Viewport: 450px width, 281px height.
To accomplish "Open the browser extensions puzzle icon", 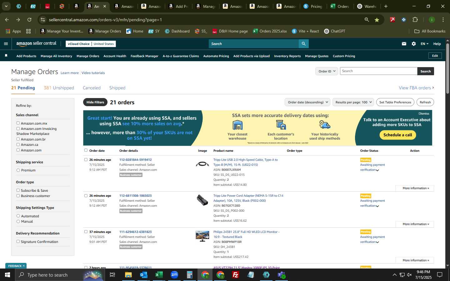I will pyautogui.click(x=415, y=20).
